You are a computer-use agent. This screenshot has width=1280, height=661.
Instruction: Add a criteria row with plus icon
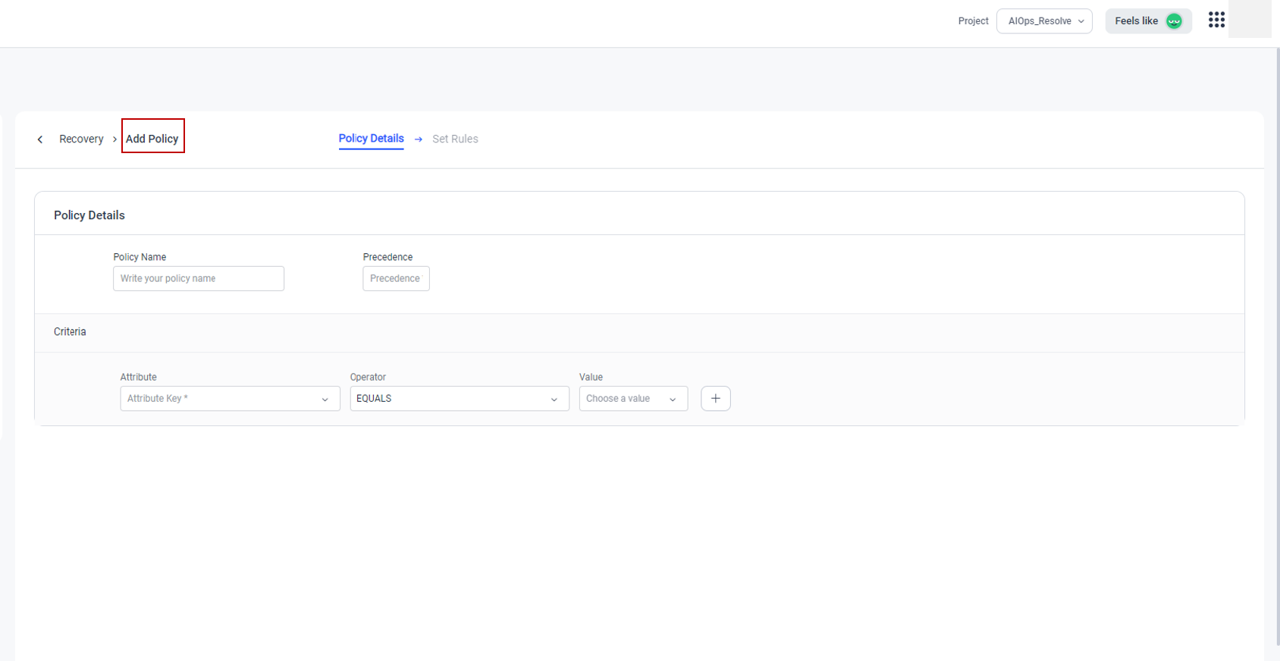715,399
